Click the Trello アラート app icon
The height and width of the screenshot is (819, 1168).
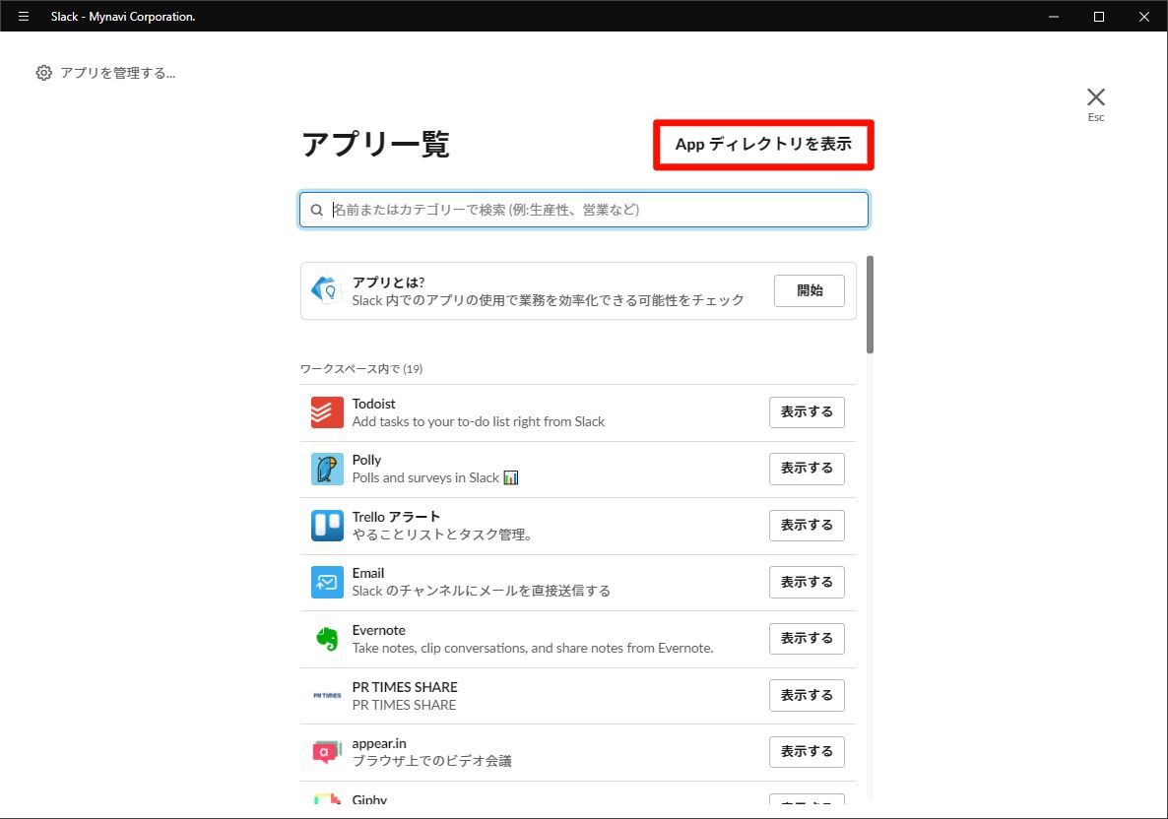click(327, 526)
